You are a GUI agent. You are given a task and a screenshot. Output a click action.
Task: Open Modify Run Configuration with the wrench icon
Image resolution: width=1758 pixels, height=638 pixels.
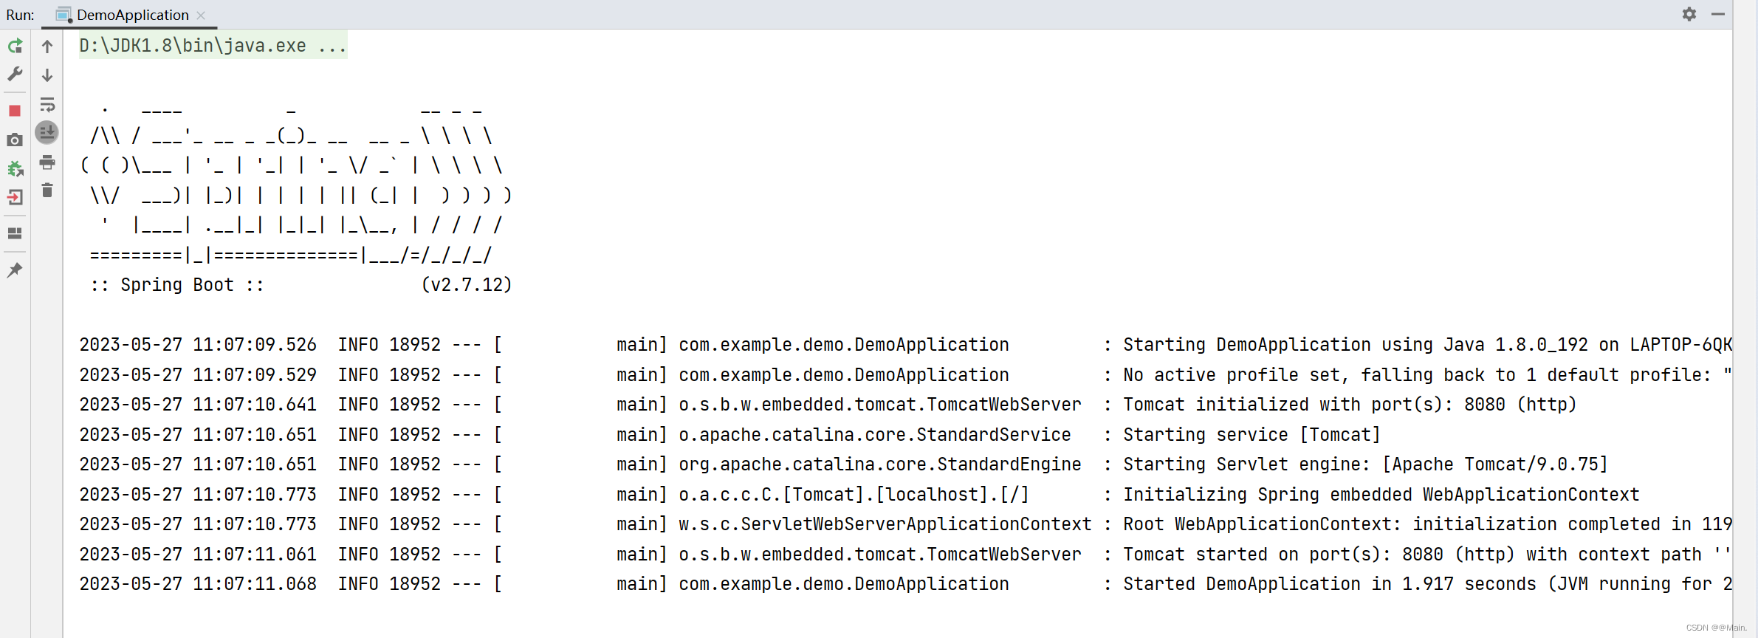[15, 74]
